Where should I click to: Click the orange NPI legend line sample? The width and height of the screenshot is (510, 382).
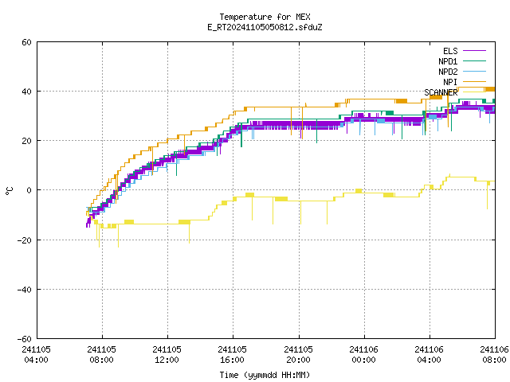(x=475, y=82)
